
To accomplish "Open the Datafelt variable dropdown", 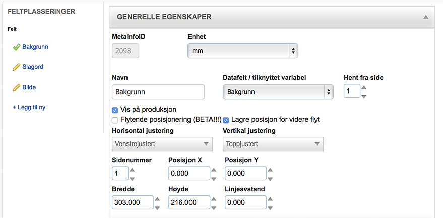I will [278, 92].
